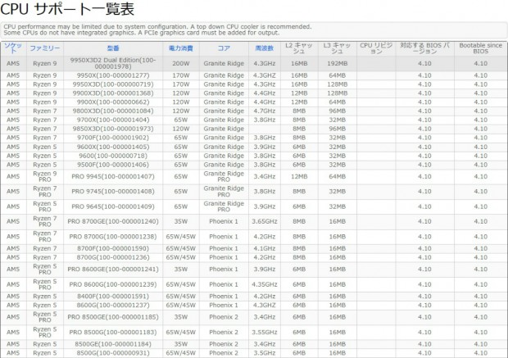Select the PRO 8700GE(100-000001240) model cell
The image size is (508, 358).
tap(113, 221)
